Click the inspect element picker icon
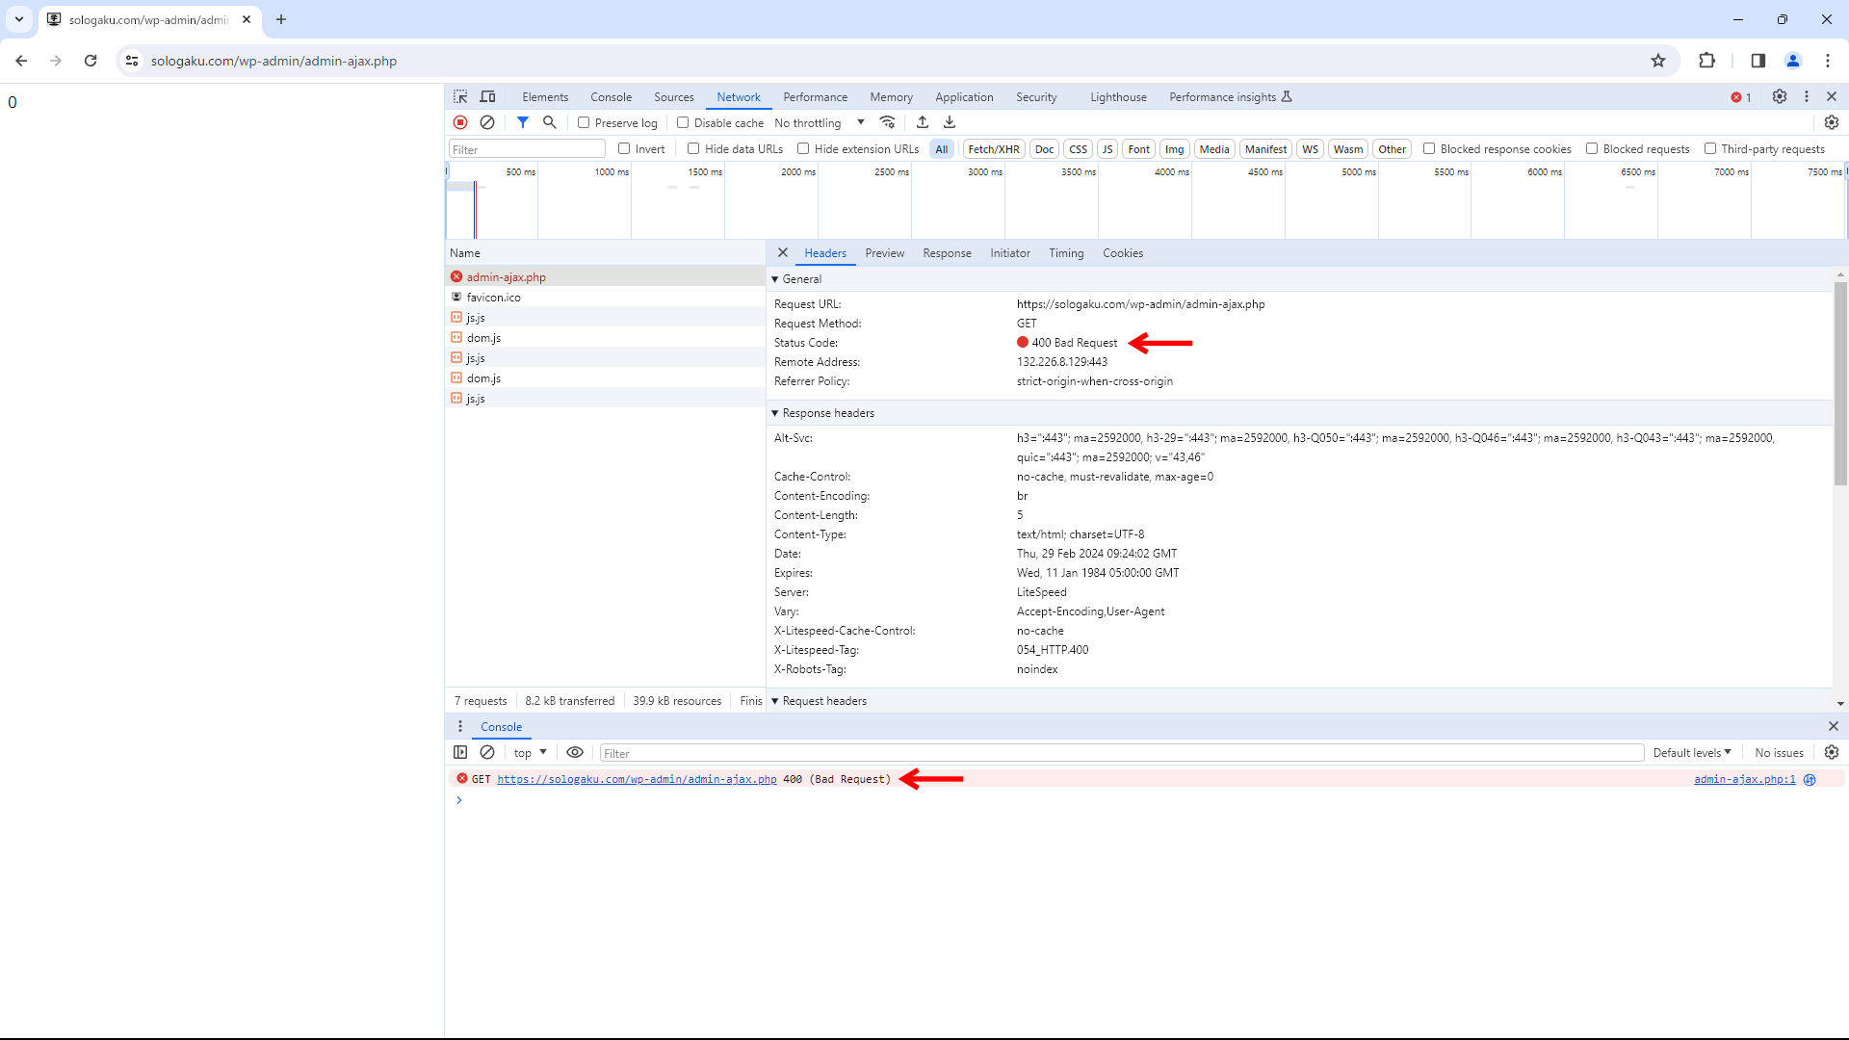Screen dimensions: 1849x1040 [460, 97]
